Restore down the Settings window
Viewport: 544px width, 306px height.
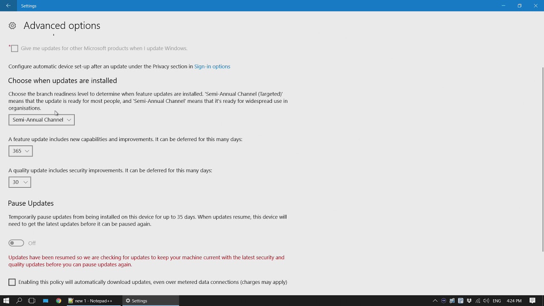[x=519, y=6]
